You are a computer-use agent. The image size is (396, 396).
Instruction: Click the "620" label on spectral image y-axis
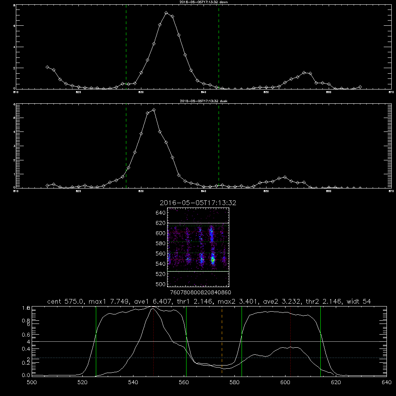pos(161,223)
